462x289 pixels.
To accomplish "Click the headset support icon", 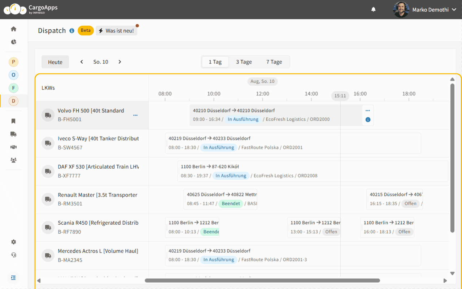I will [14, 255].
